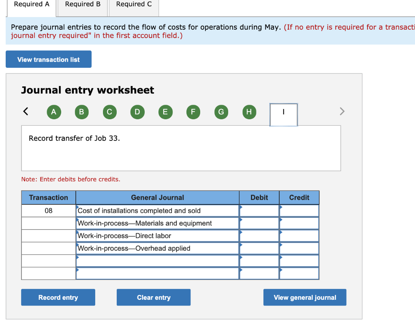Clear the current journal entry

pos(153,297)
